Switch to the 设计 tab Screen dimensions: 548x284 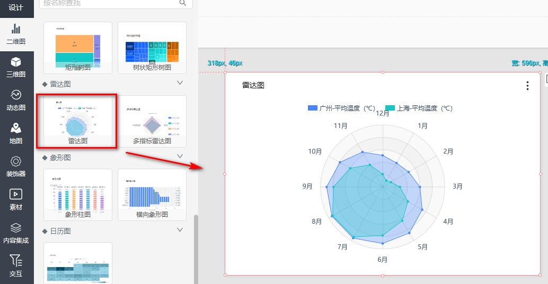[x=16, y=7]
